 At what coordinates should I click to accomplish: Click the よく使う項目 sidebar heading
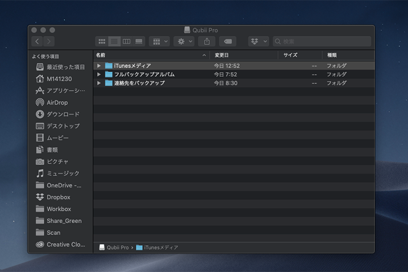(x=45, y=56)
